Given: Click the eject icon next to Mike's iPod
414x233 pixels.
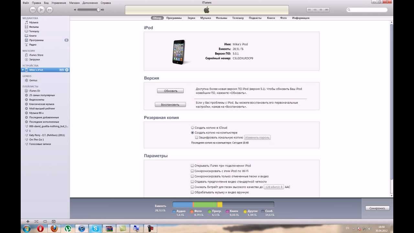Looking at the screenshot, I should pyautogui.click(x=67, y=70).
